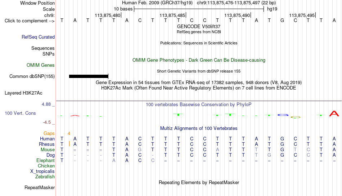Click the black dbSNP variant bar
Viewport: 342px width, 196px height.
89,77
